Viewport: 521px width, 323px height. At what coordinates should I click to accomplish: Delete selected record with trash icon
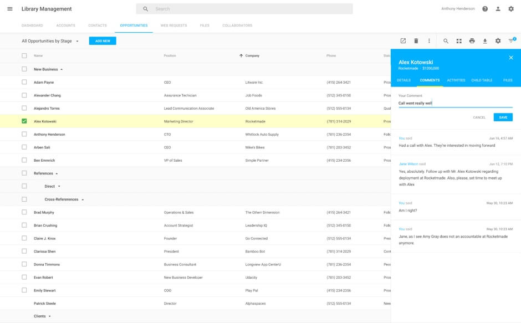point(416,41)
